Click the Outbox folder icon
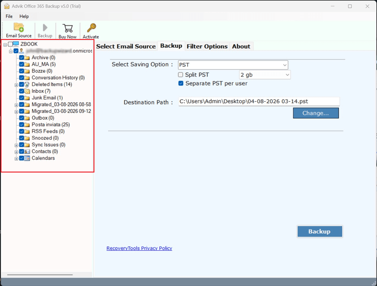 click(27, 118)
